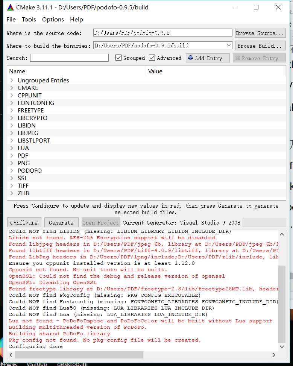Viewport: 293px width, 366px height.
Task: Open the Options menu
Action: [53, 20]
